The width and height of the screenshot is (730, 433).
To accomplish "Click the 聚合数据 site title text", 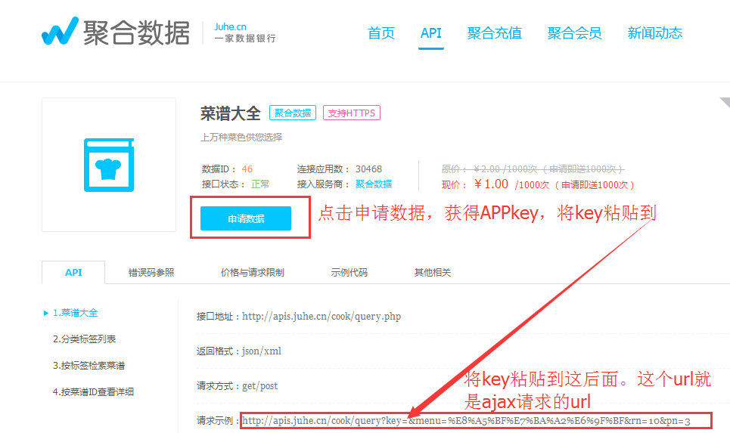I will (136, 33).
